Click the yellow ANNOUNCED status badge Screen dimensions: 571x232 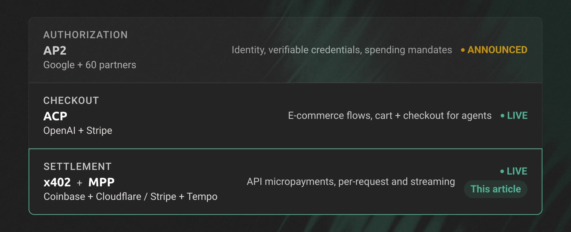coord(497,50)
